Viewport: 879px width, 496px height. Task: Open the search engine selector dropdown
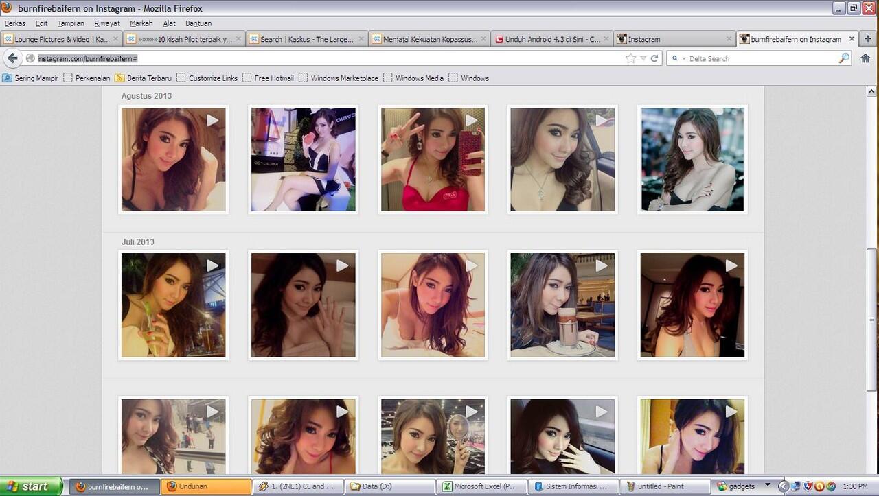tap(678, 58)
